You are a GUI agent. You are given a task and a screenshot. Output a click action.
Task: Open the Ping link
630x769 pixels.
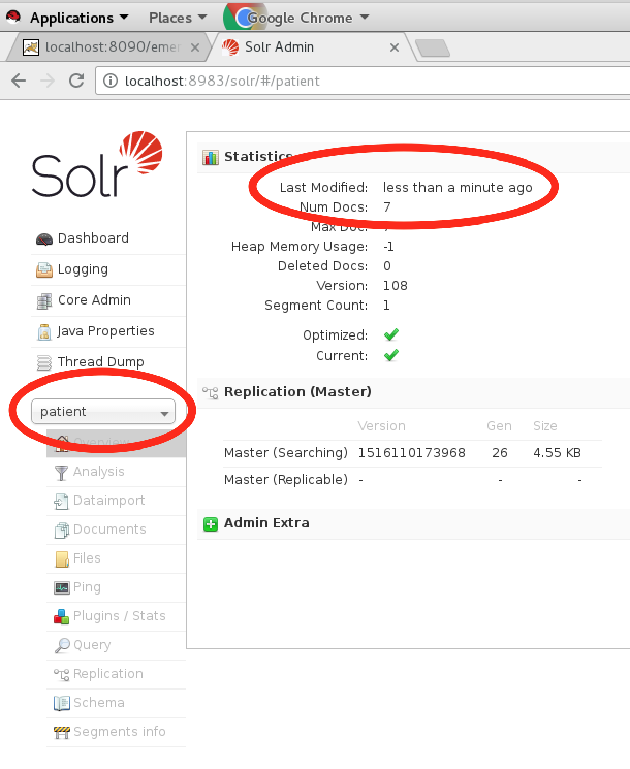(x=87, y=587)
